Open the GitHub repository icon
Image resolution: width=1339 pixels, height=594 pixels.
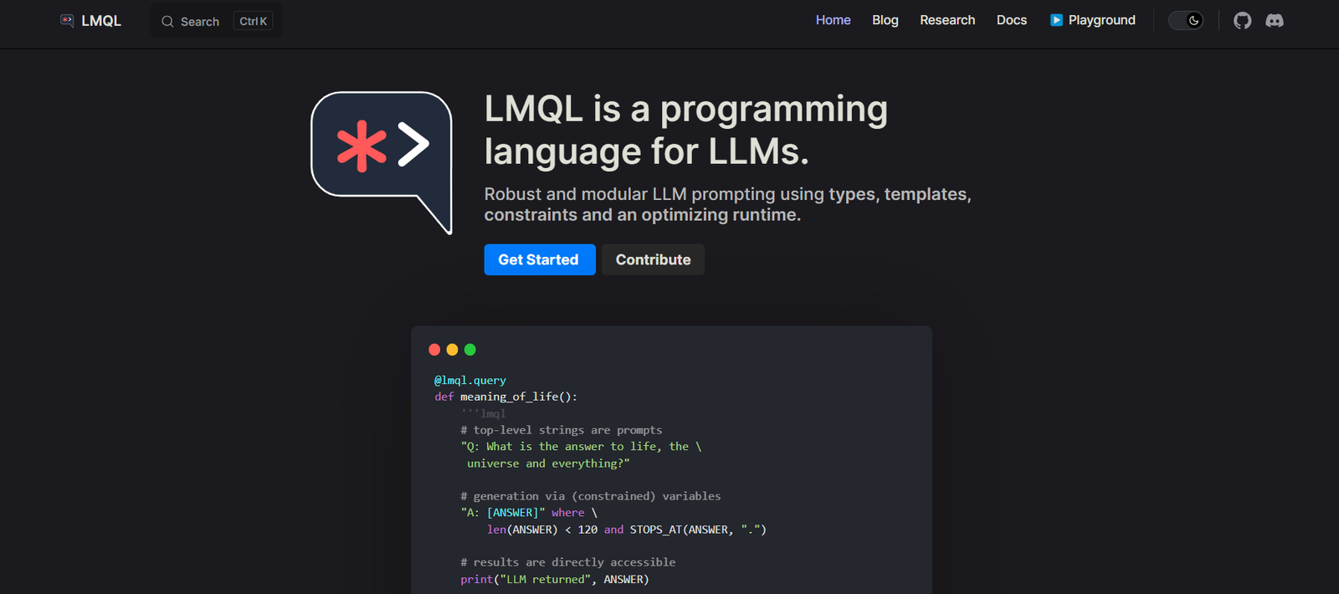coord(1242,20)
